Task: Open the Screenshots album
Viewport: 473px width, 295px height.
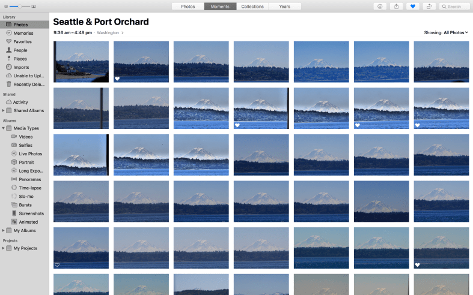Action: [x=31, y=213]
